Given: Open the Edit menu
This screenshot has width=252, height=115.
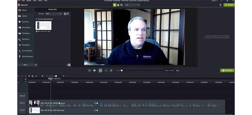Looking at the screenshot, I should (23, 1).
